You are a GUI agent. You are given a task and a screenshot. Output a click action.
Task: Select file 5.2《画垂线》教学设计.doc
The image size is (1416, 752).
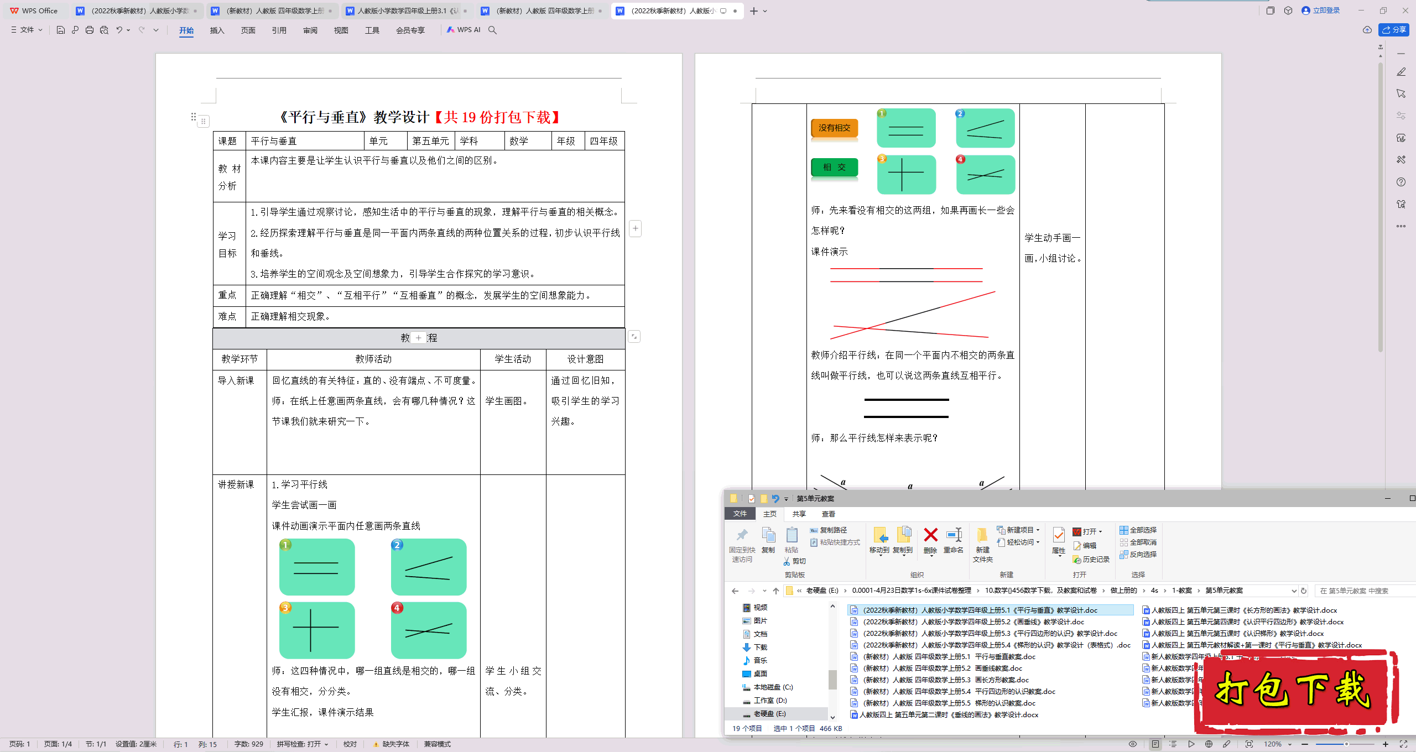(968, 622)
